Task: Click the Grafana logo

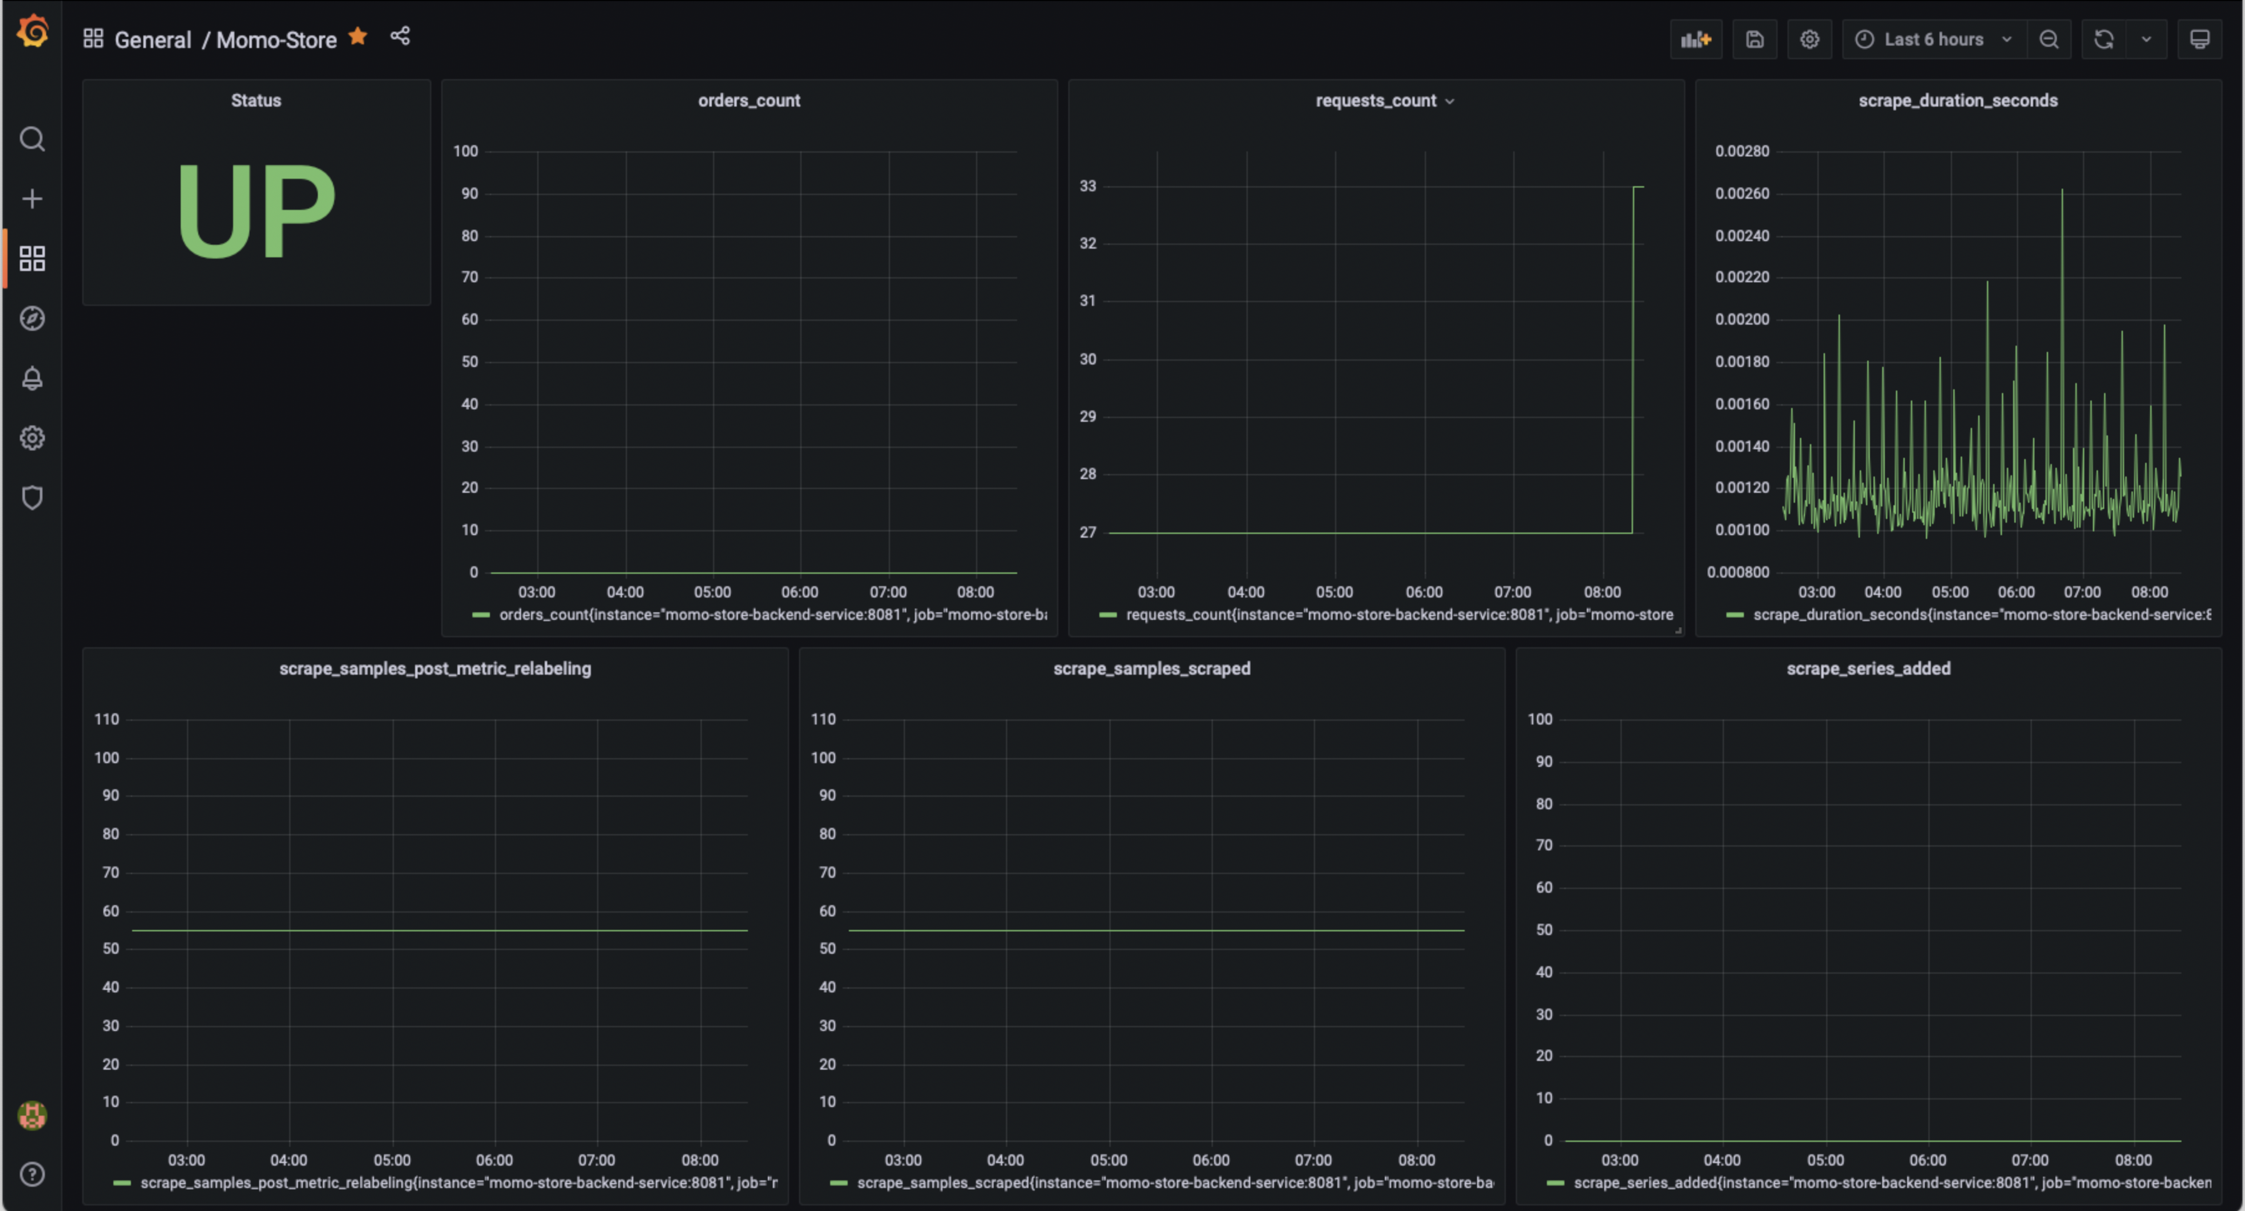Action: point(32,31)
